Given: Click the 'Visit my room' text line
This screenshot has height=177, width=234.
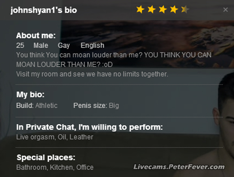Looking at the screenshot, I should [x=92, y=74].
